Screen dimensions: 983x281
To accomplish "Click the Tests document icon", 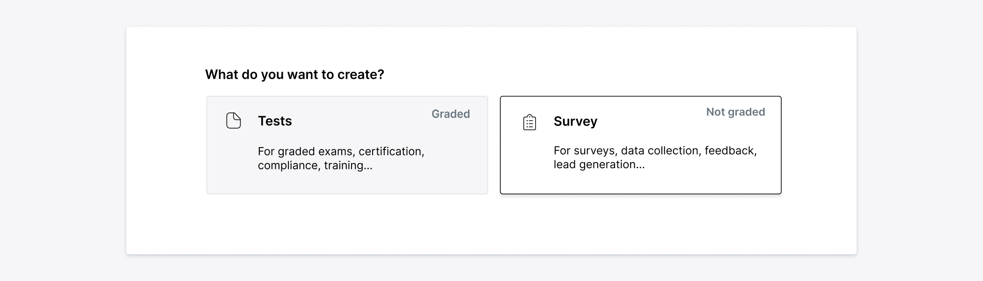I will pos(233,121).
